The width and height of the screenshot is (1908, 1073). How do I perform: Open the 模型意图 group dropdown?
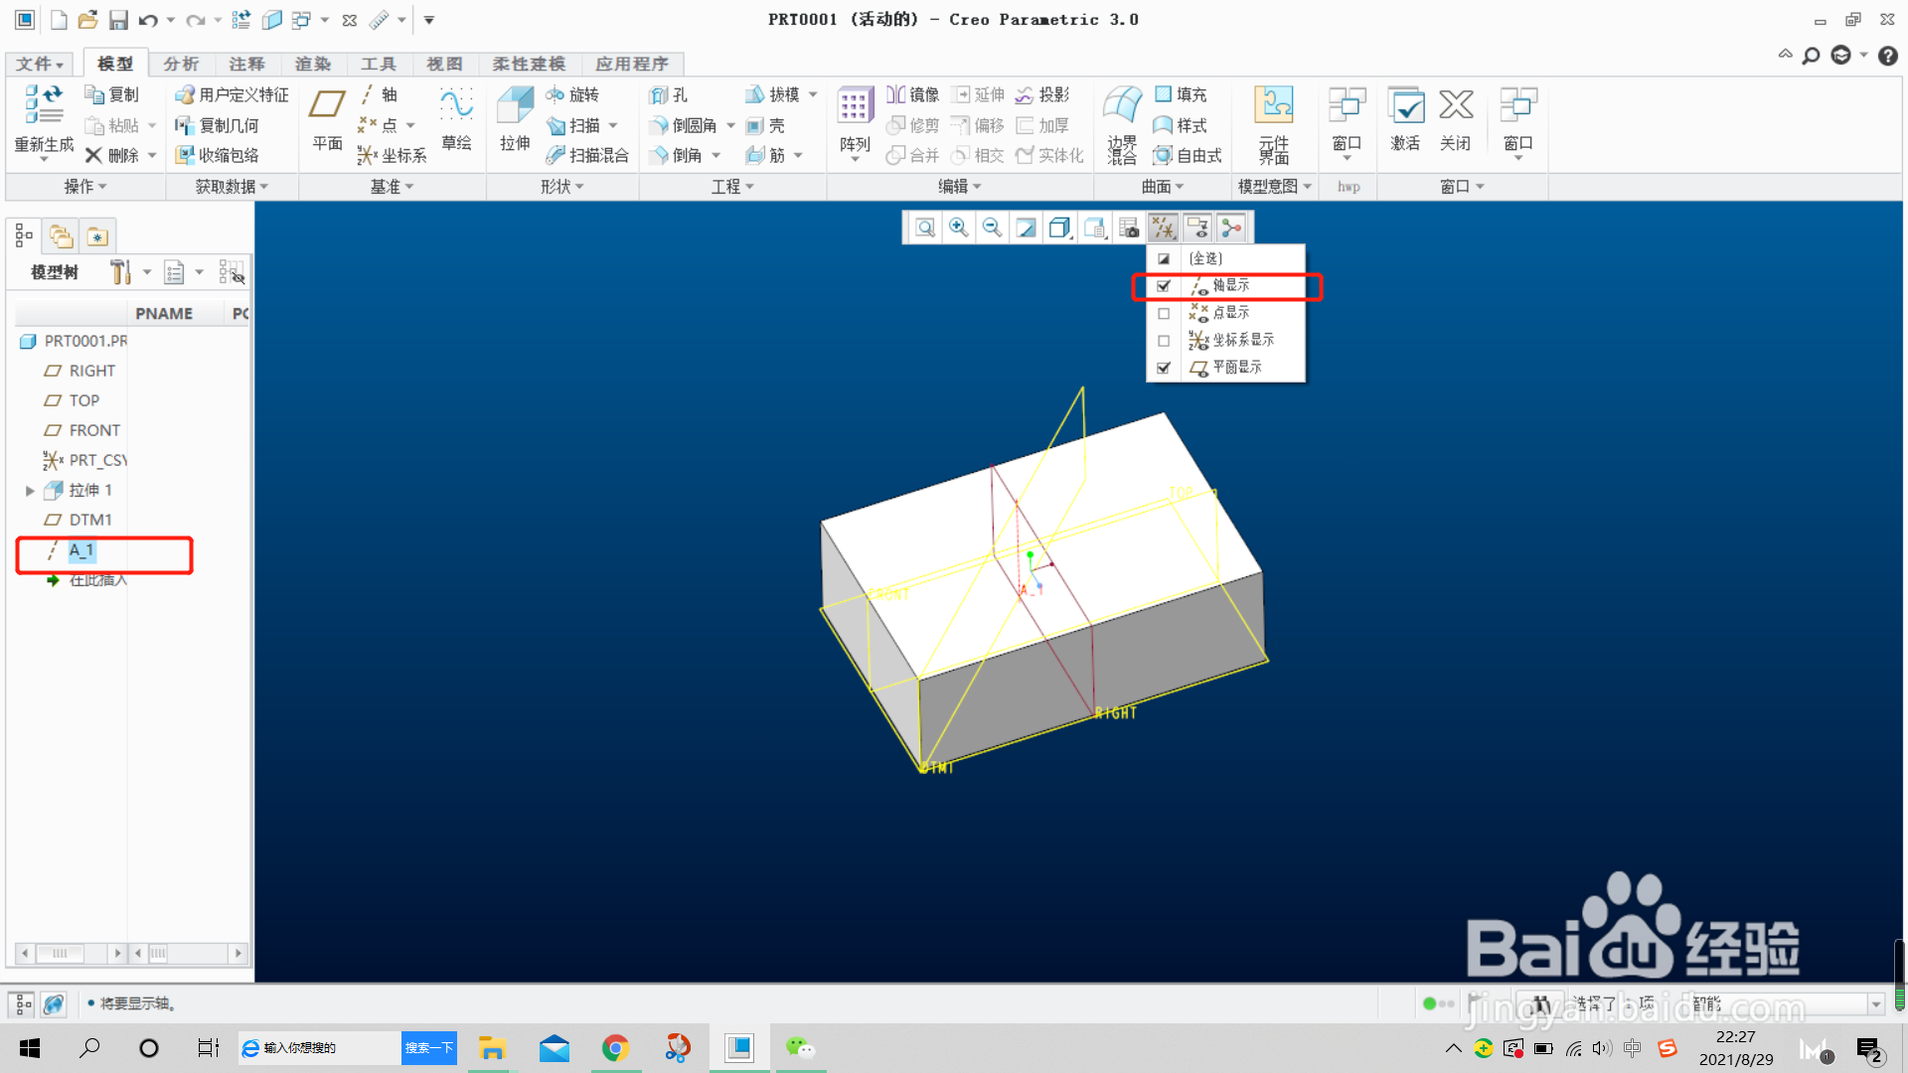pyautogui.click(x=1275, y=187)
